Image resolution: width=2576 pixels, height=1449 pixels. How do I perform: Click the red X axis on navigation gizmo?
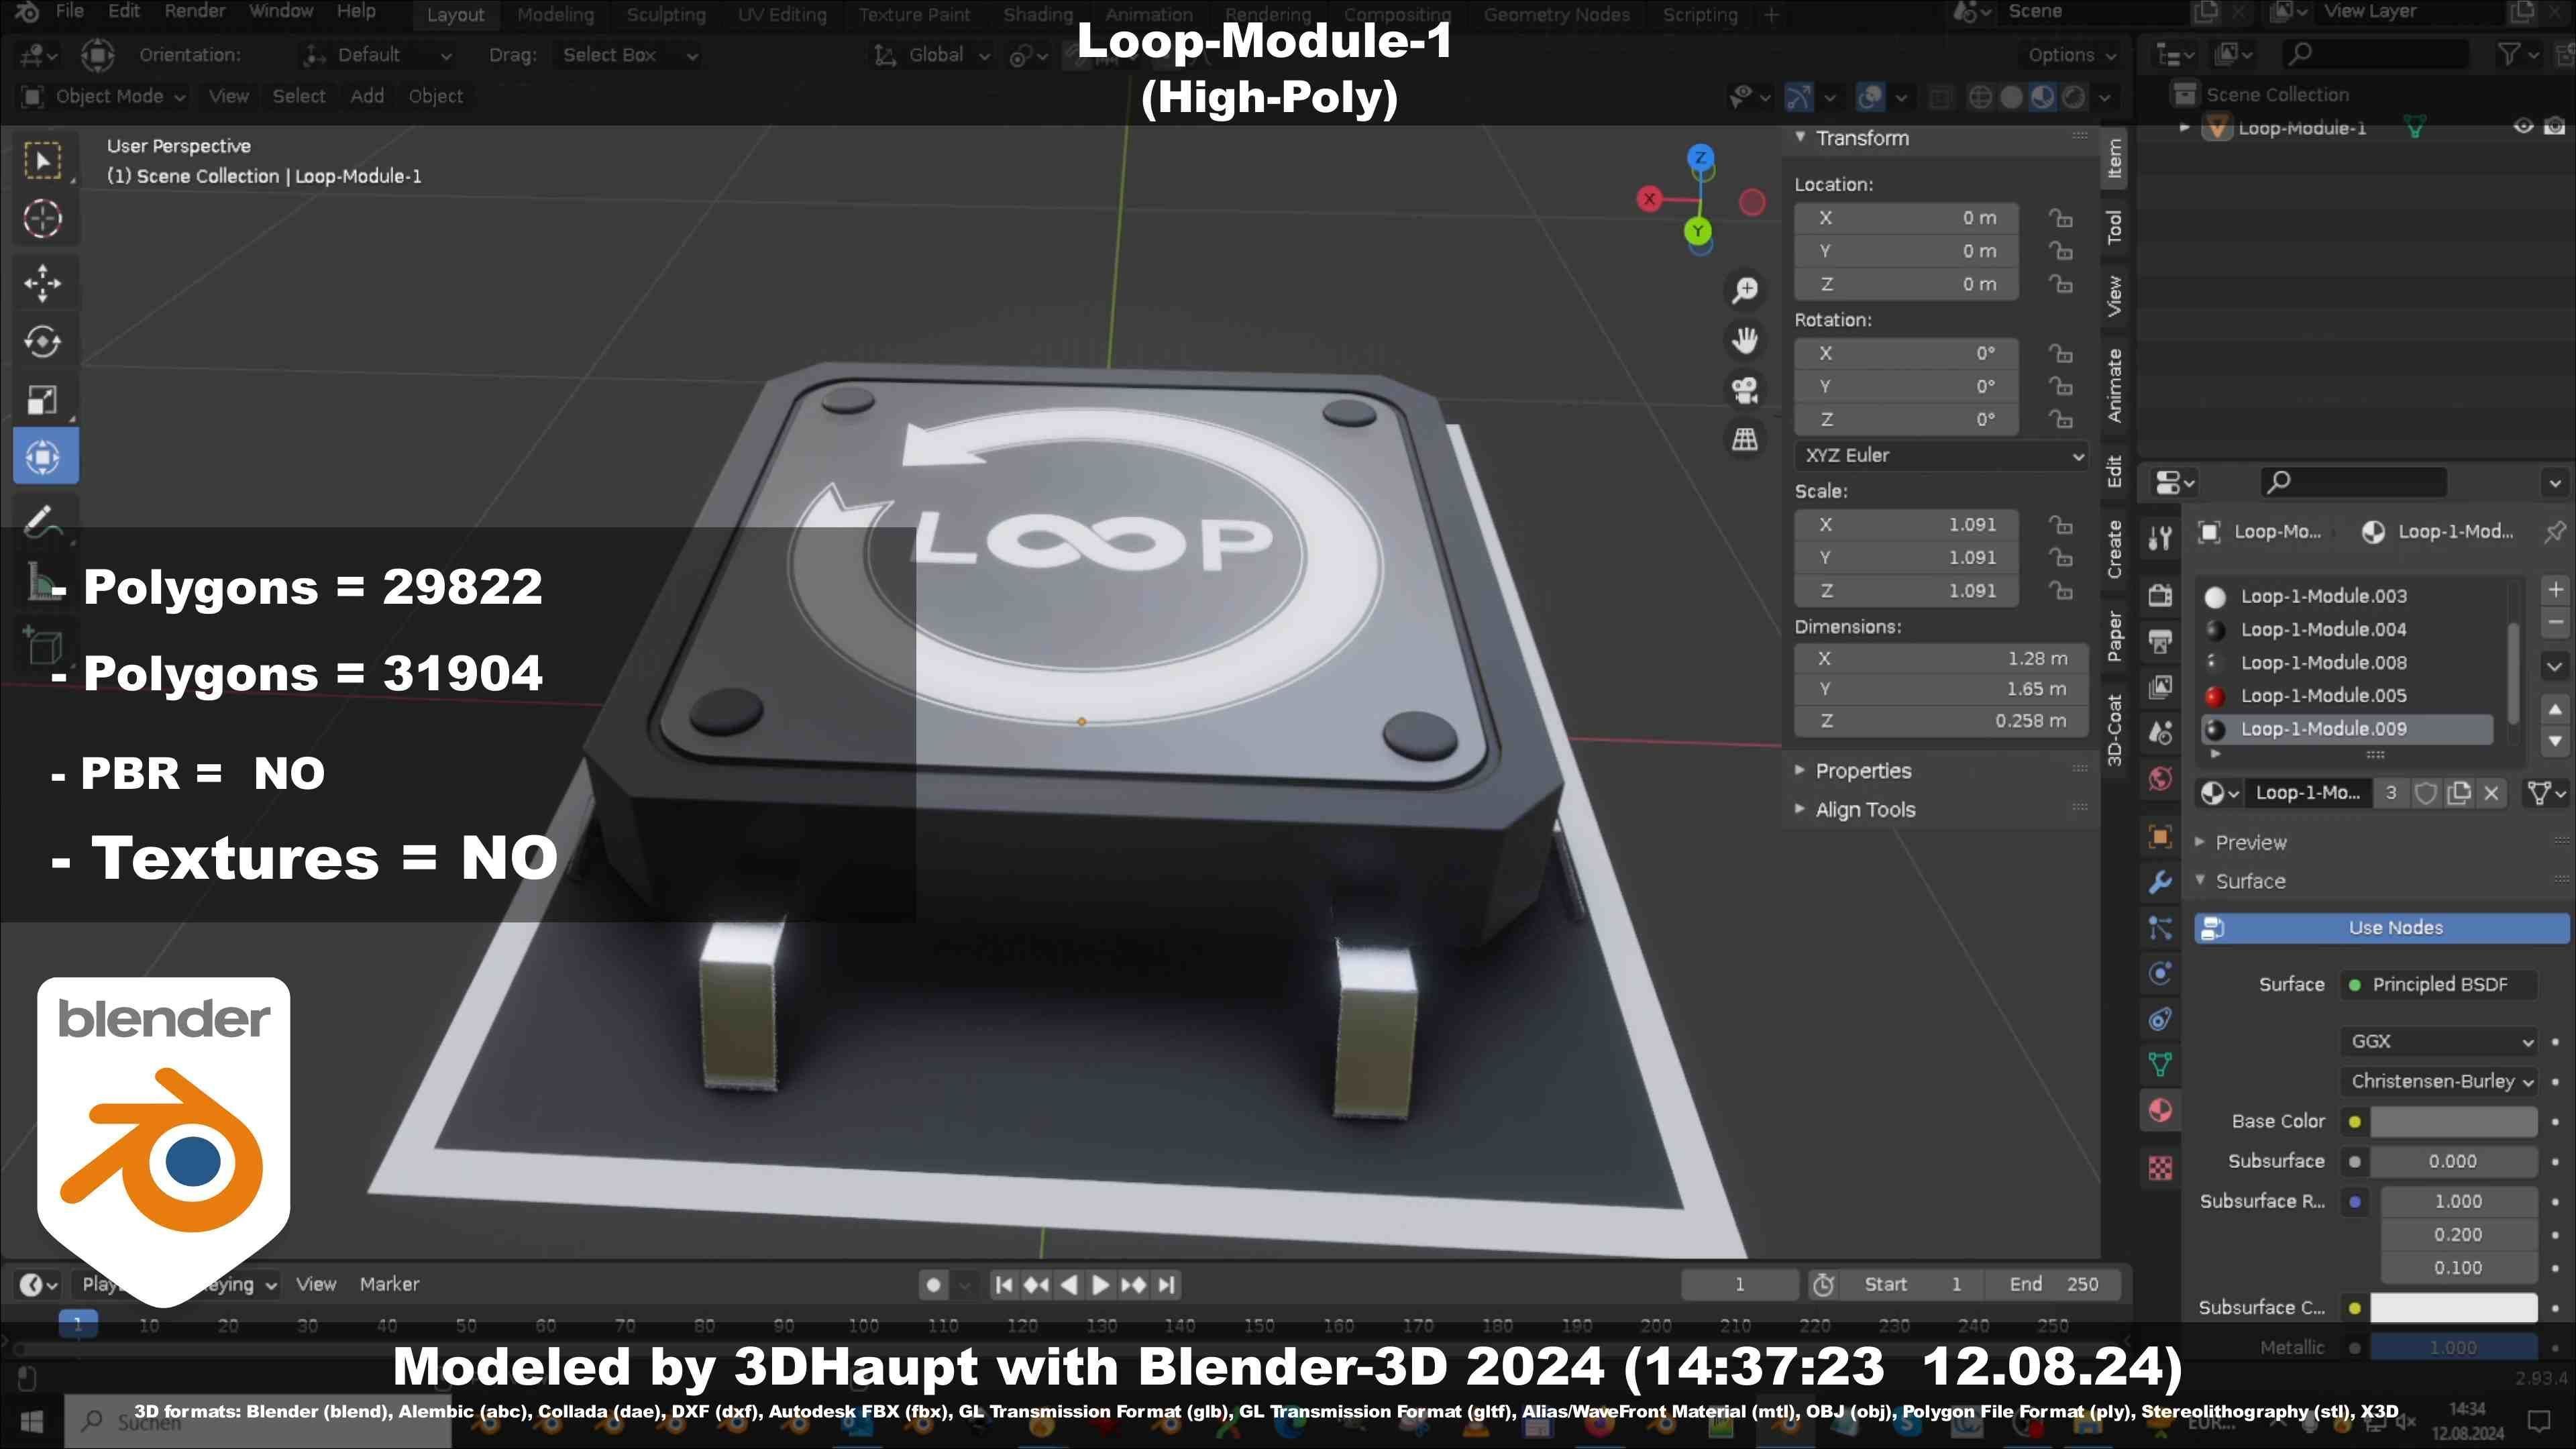click(1650, 198)
